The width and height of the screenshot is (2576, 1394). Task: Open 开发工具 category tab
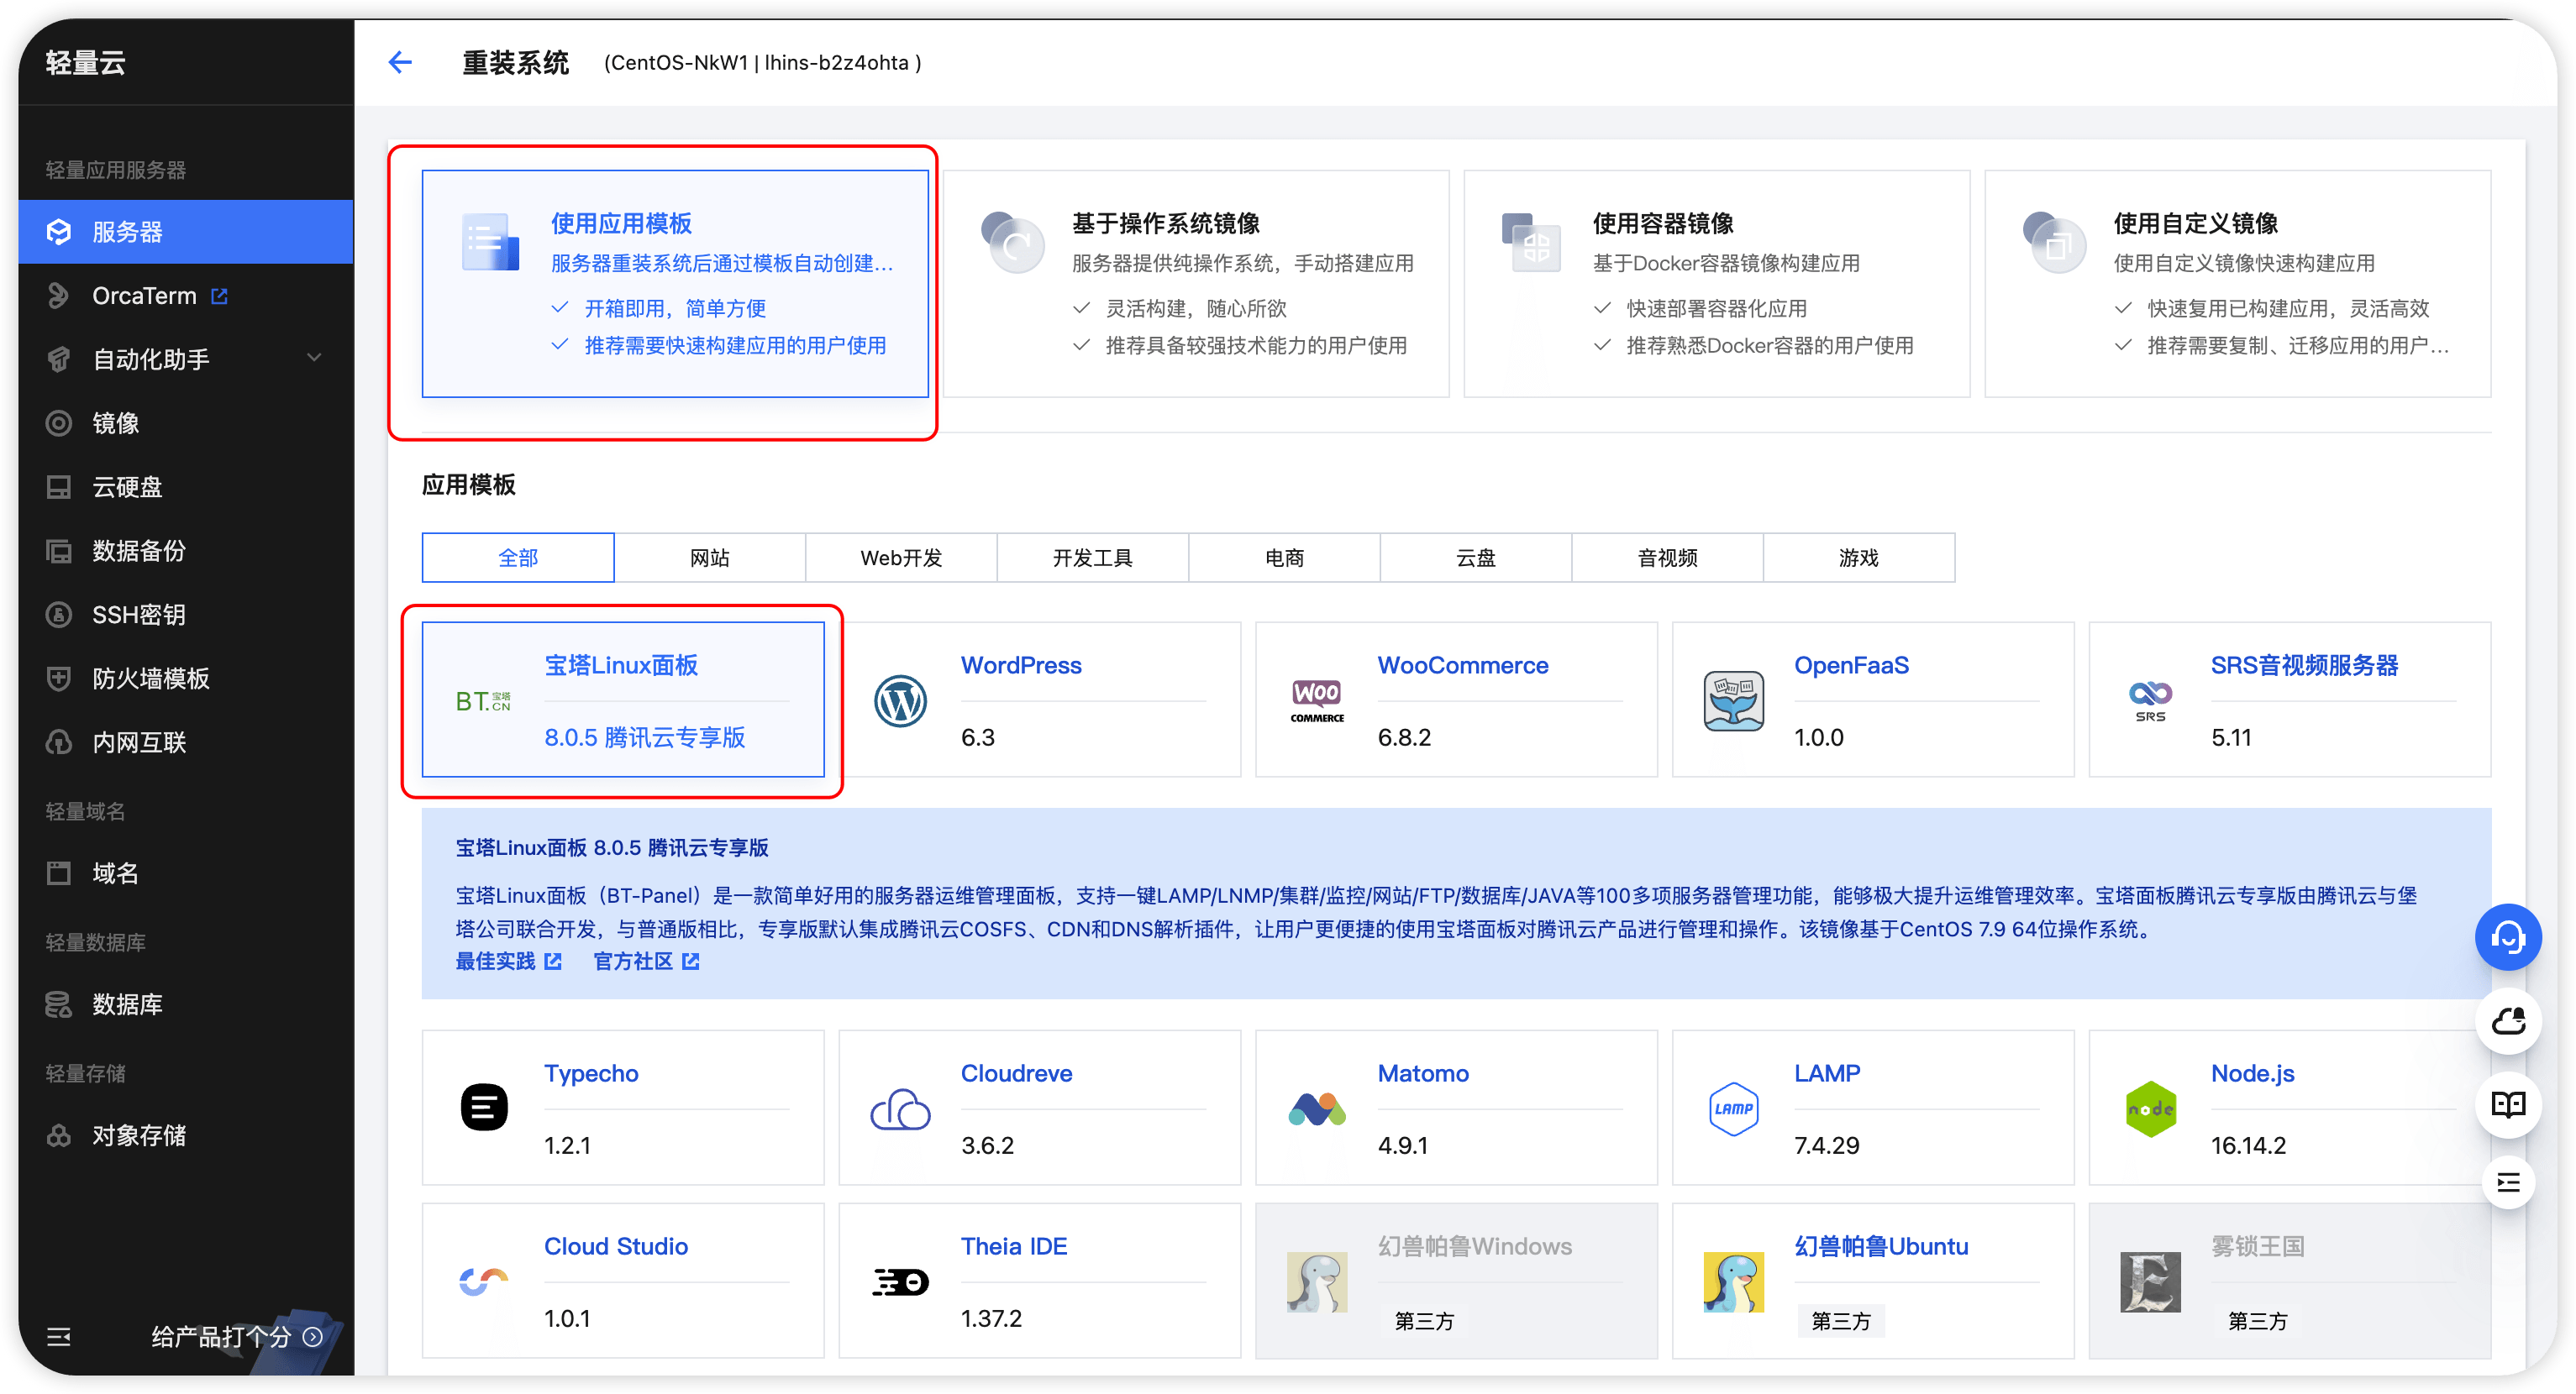point(1092,558)
